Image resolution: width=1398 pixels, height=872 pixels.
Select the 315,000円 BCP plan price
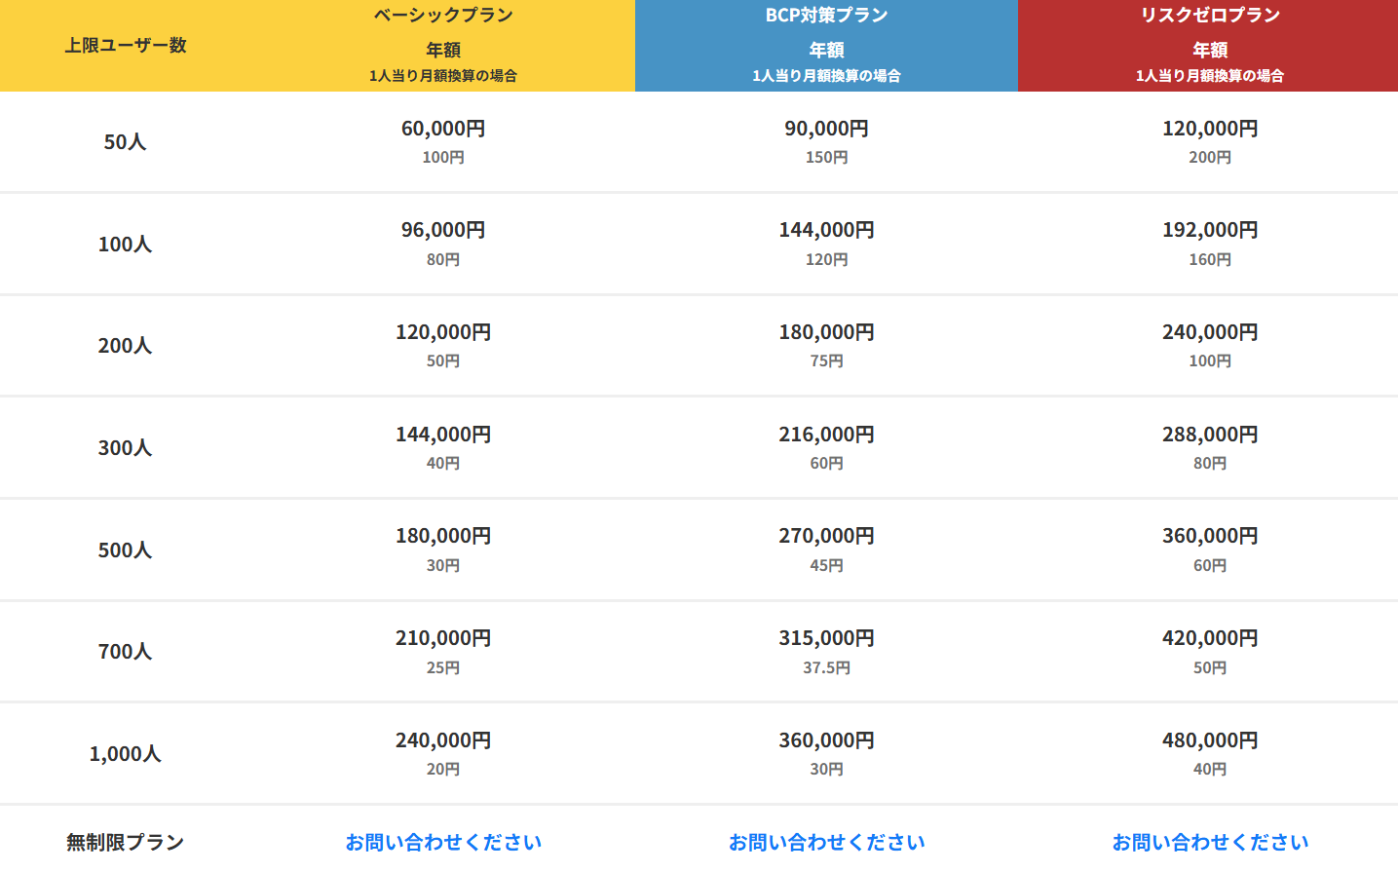(x=826, y=638)
